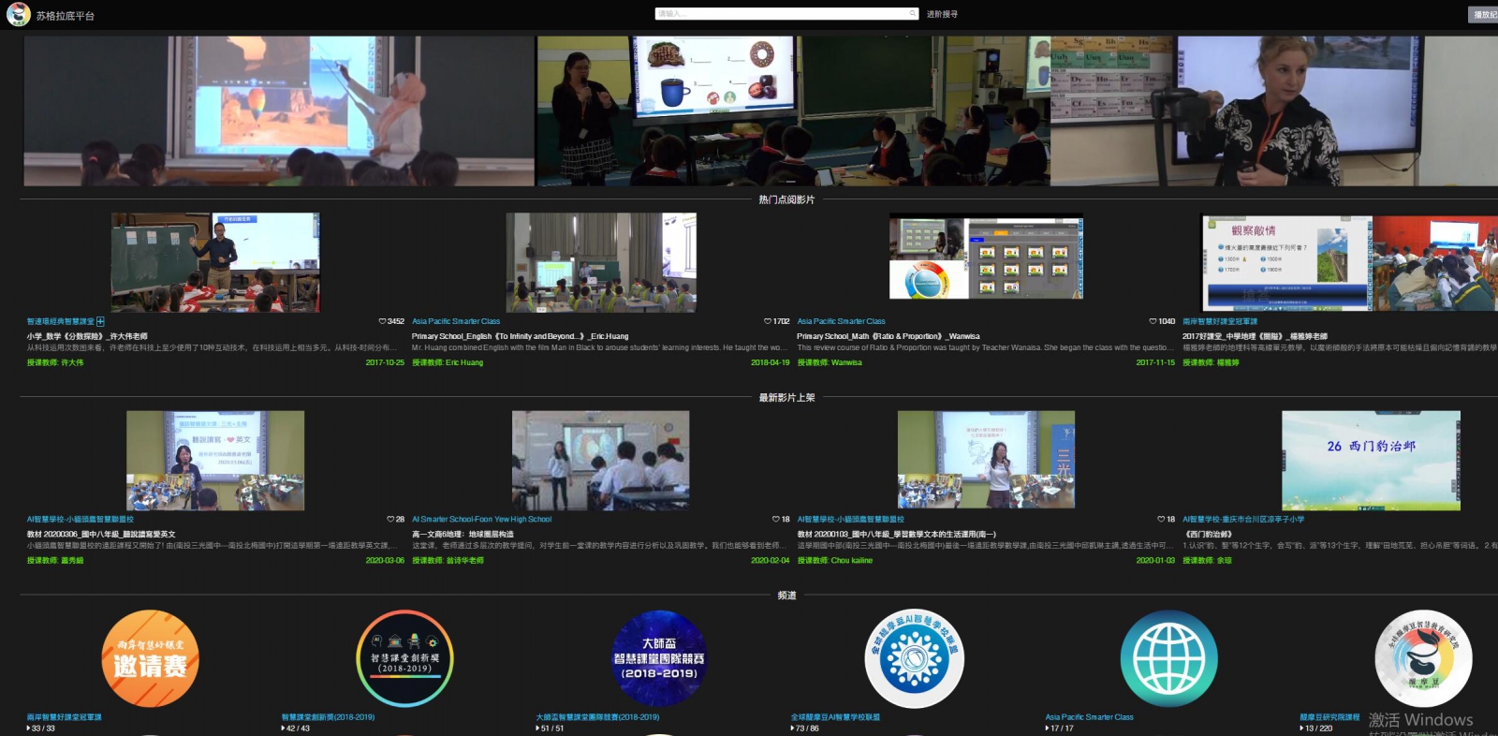Click the 播放紀錄 button at top right

pyautogui.click(x=1484, y=14)
